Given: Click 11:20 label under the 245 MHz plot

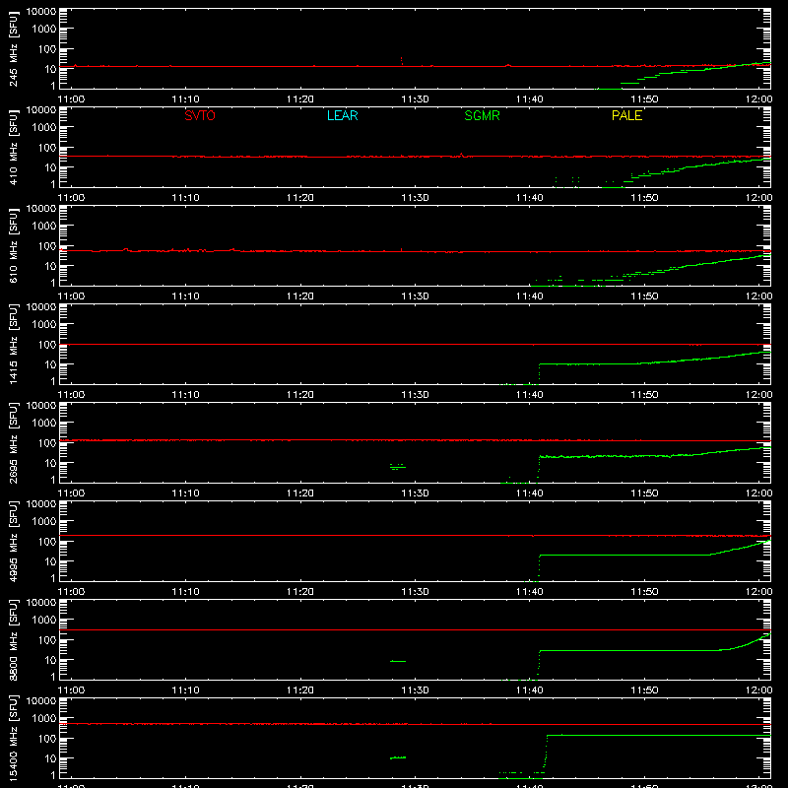Looking at the screenshot, I should click(x=300, y=99).
